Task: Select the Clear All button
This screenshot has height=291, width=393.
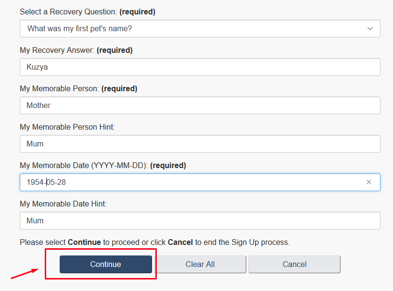Action: click(200, 264)
